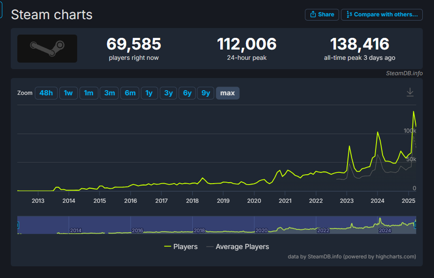
Task: Click the 2014 label in the navigator
Action: pos(76,230)
